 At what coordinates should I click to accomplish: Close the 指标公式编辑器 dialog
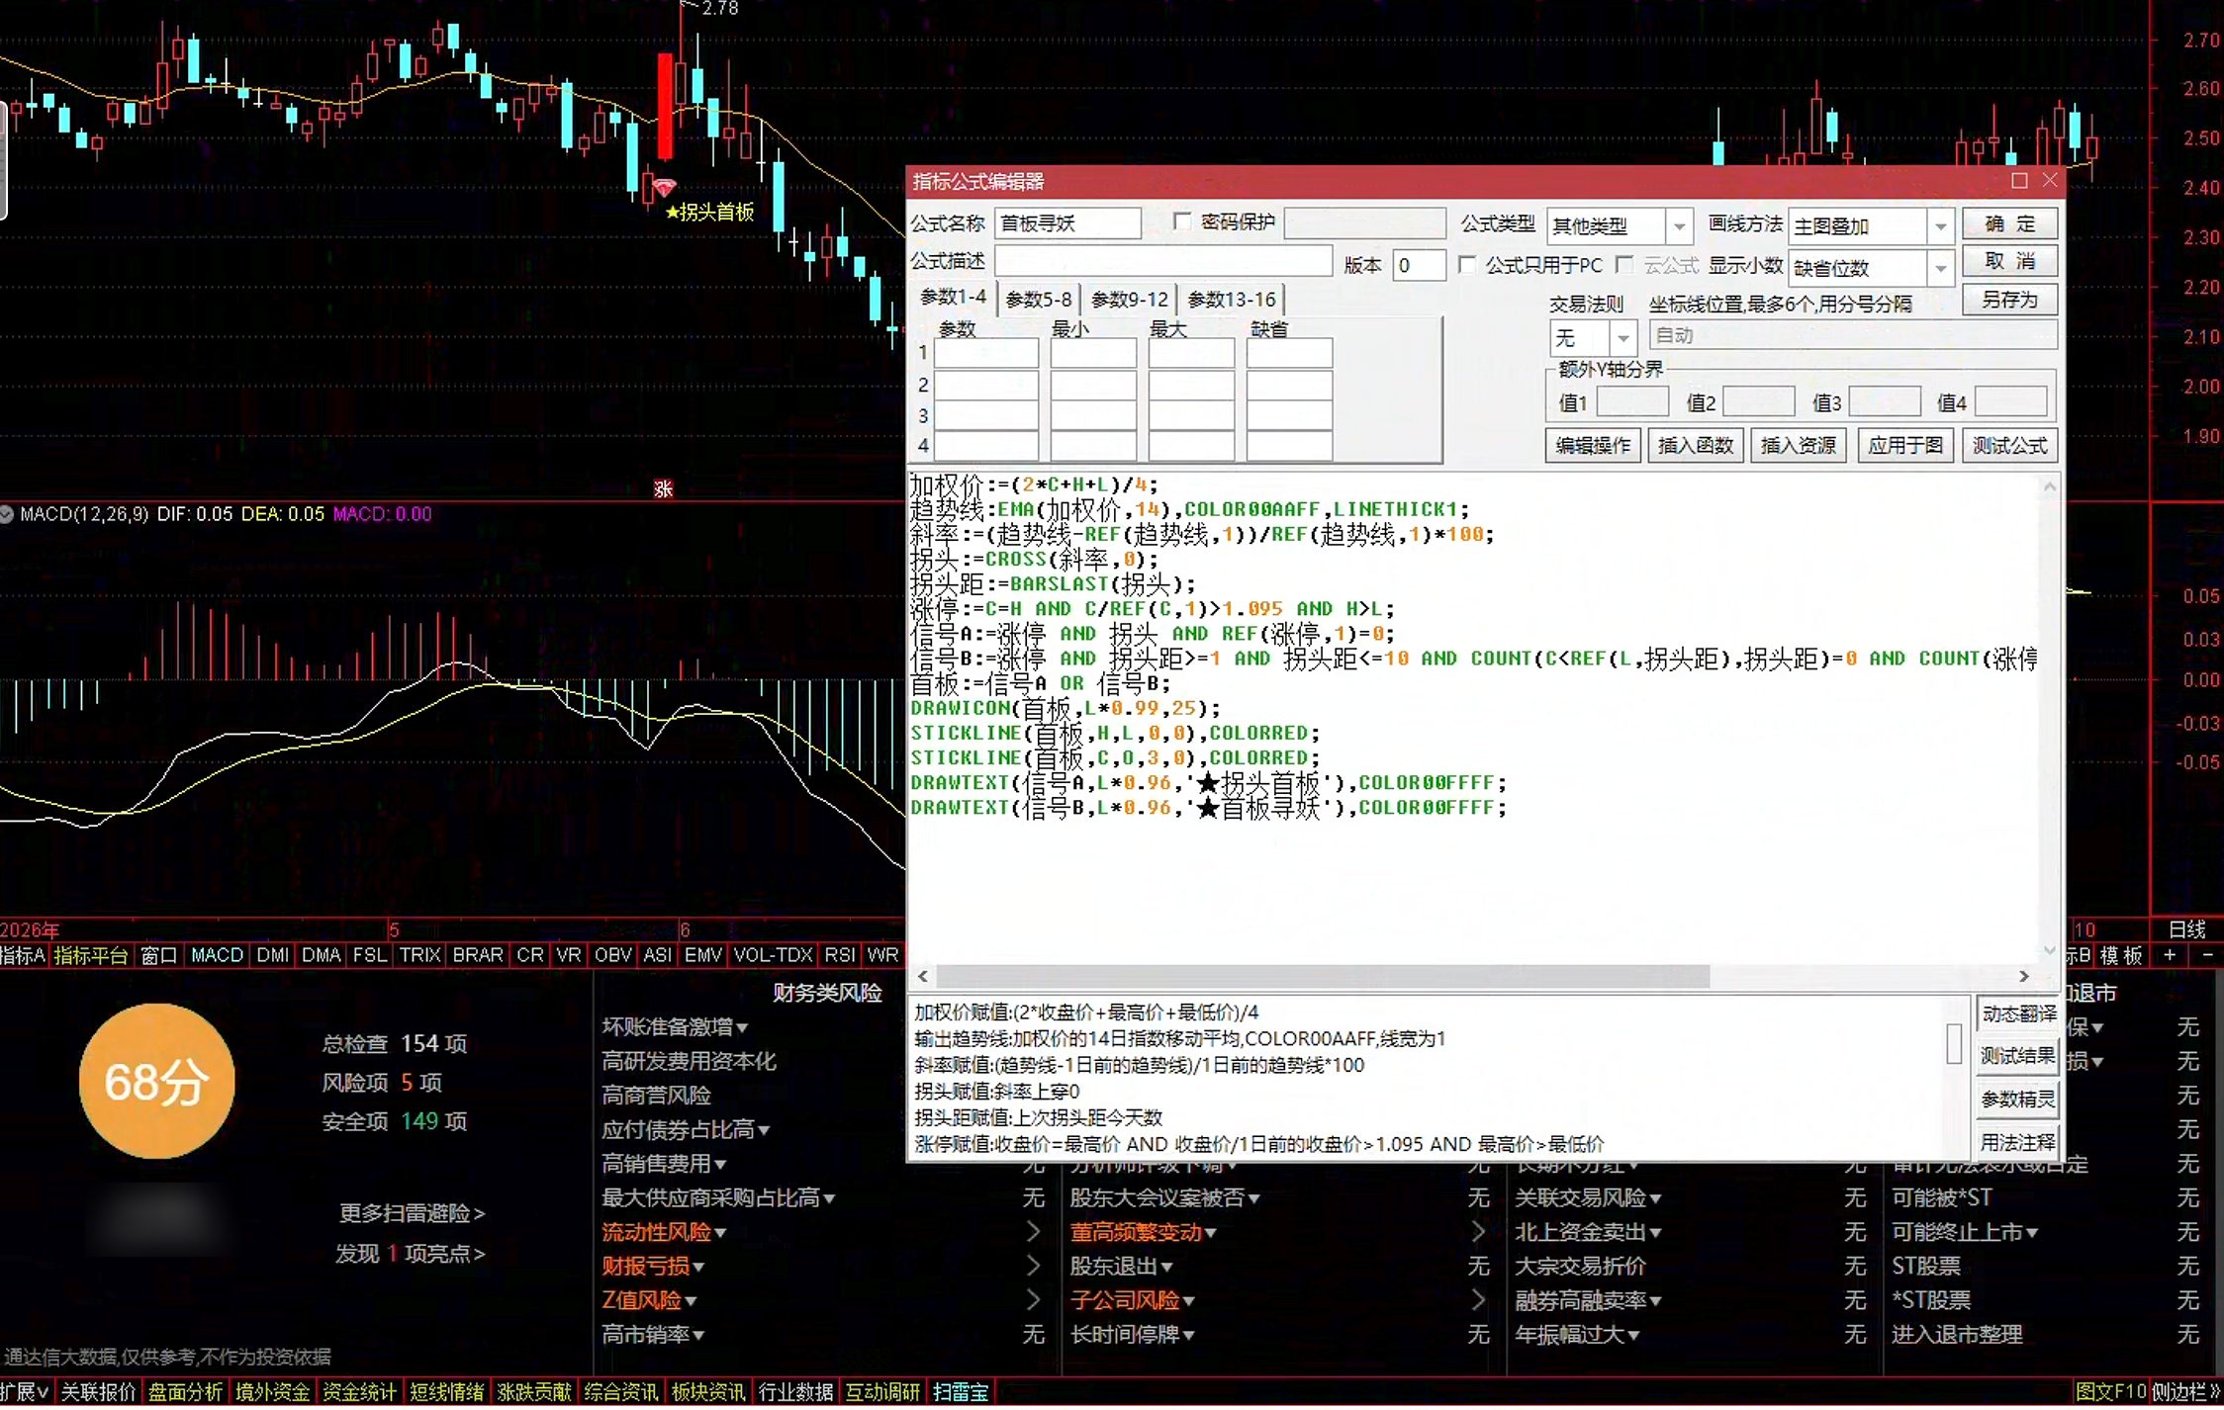click(2050, 180)
